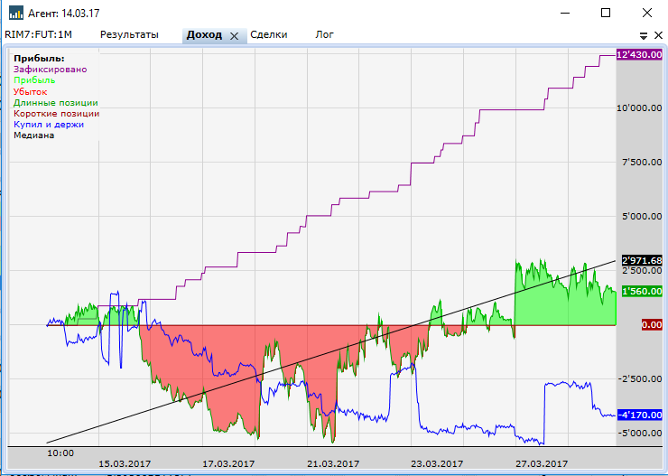Click the green 1'560.00 value label

[x=642, y=292]
